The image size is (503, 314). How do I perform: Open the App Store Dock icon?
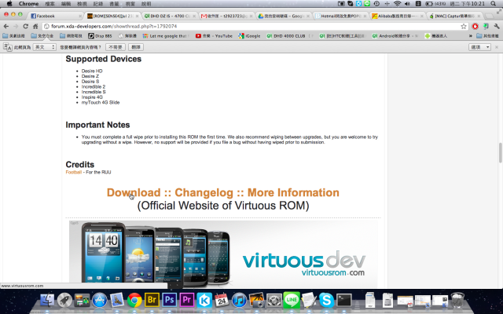[x=100, y=301]
